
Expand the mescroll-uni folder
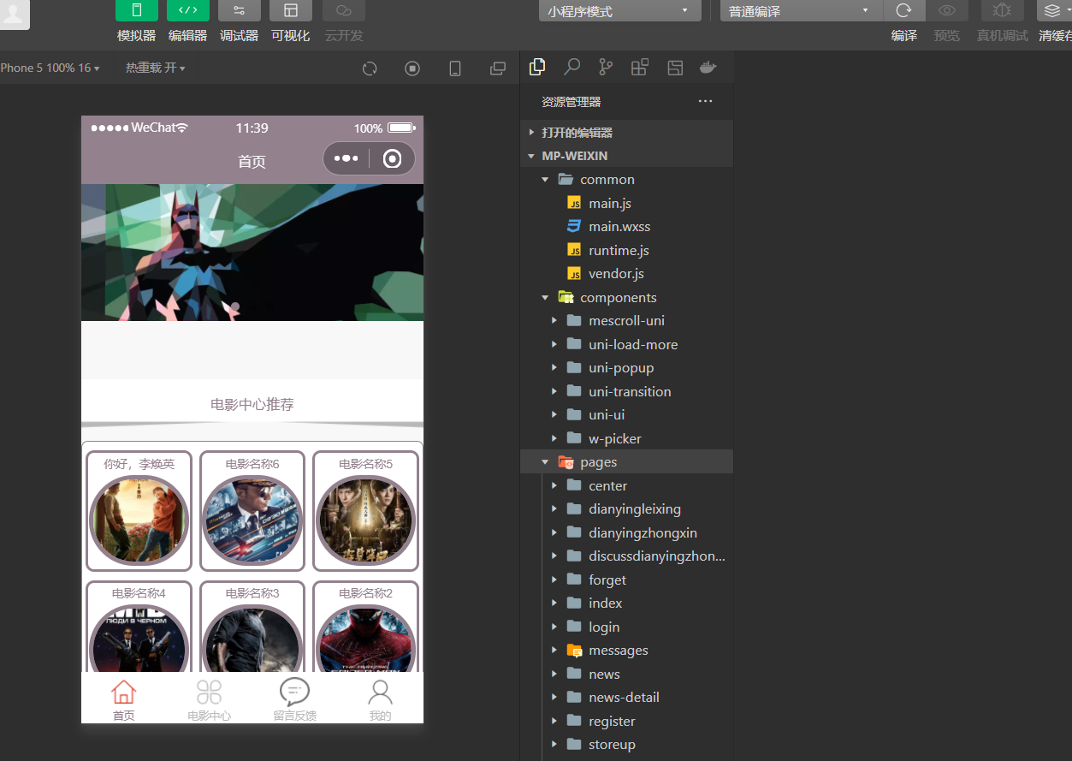pyautogui.click(x=626, y=320)
